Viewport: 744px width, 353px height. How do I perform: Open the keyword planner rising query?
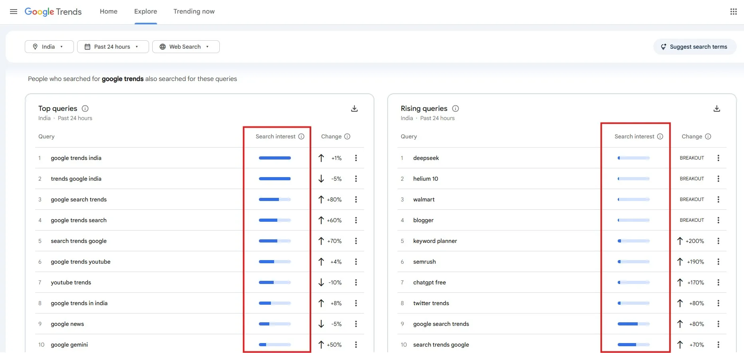tap(435, 241)
